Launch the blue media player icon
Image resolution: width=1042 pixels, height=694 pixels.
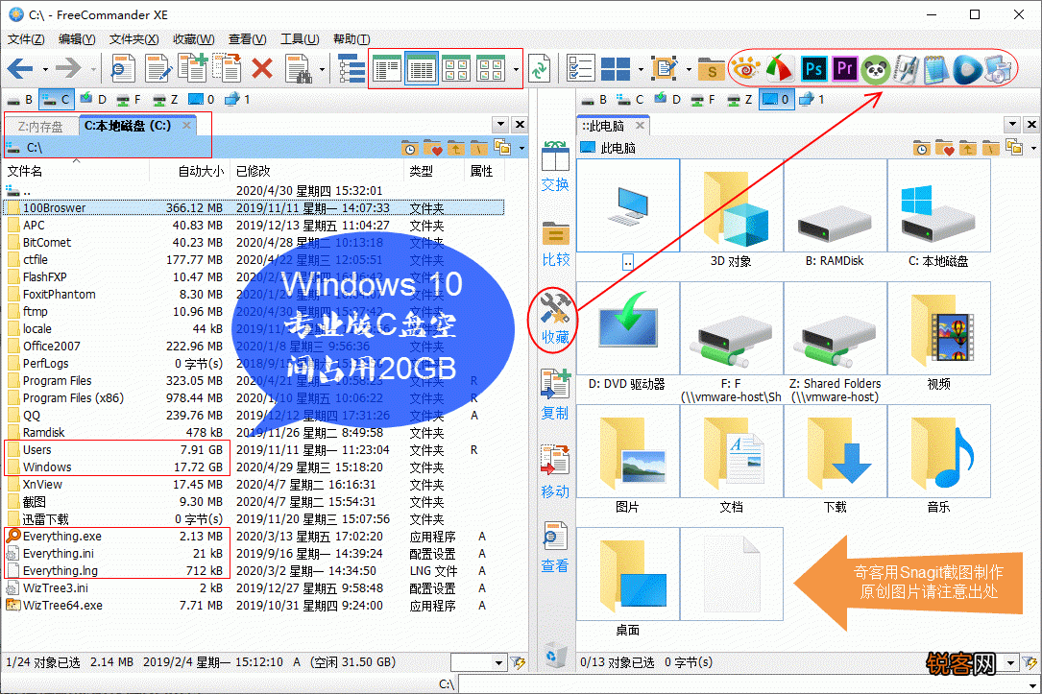968,68
